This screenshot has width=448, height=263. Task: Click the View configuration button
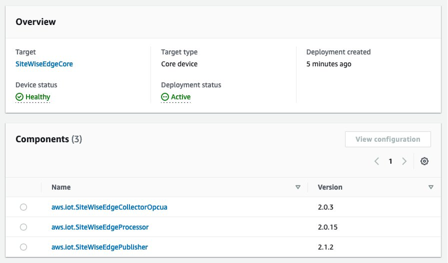387,139
